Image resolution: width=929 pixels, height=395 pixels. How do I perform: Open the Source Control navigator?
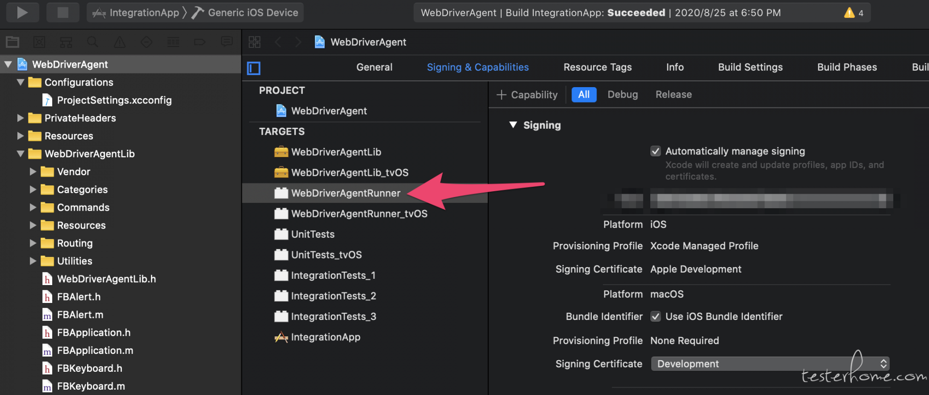39,42
